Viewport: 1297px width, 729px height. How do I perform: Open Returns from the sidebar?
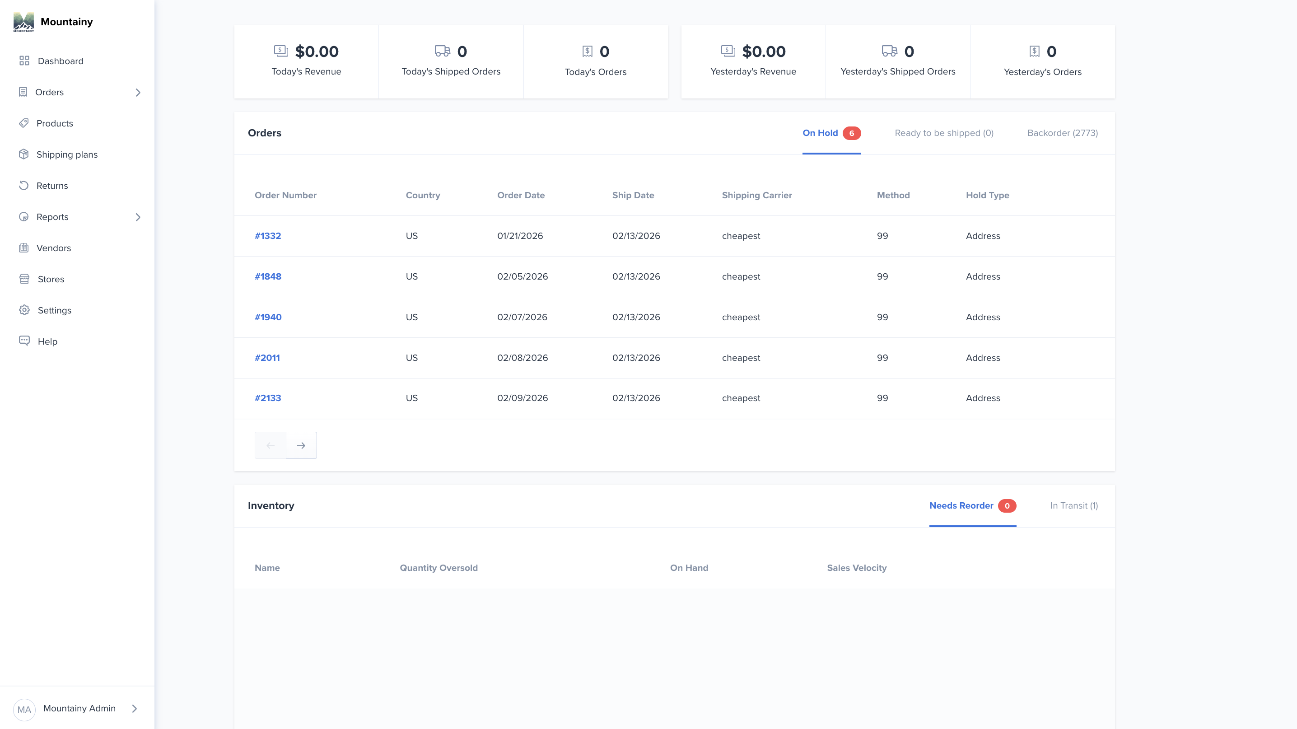52,186
